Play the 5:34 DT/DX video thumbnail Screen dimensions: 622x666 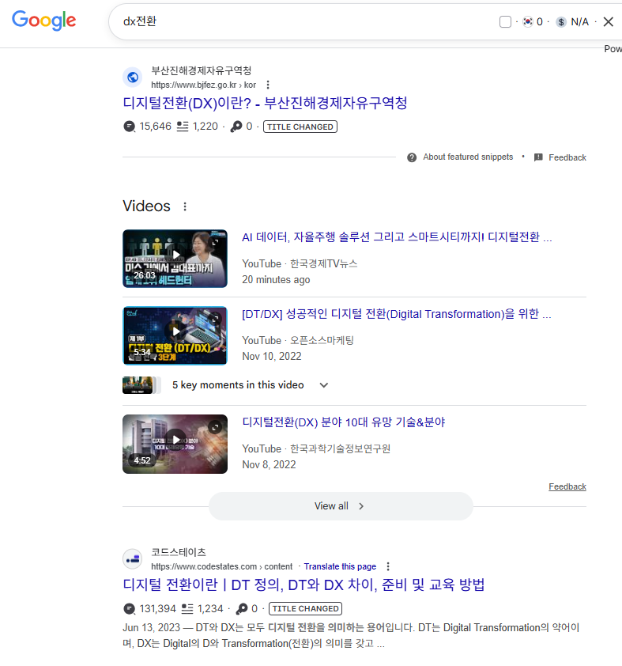click(x=175, y=335)
